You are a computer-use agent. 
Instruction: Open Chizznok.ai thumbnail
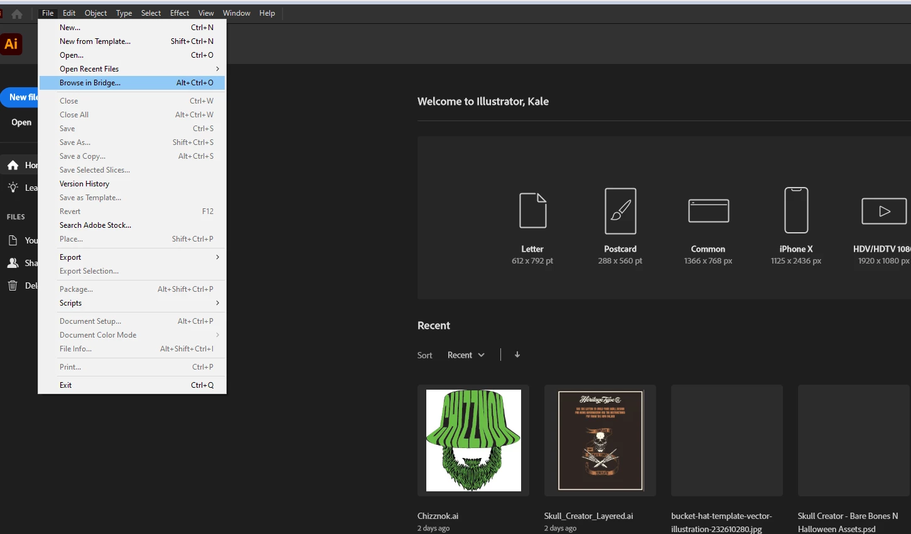[x=473, y=441]
